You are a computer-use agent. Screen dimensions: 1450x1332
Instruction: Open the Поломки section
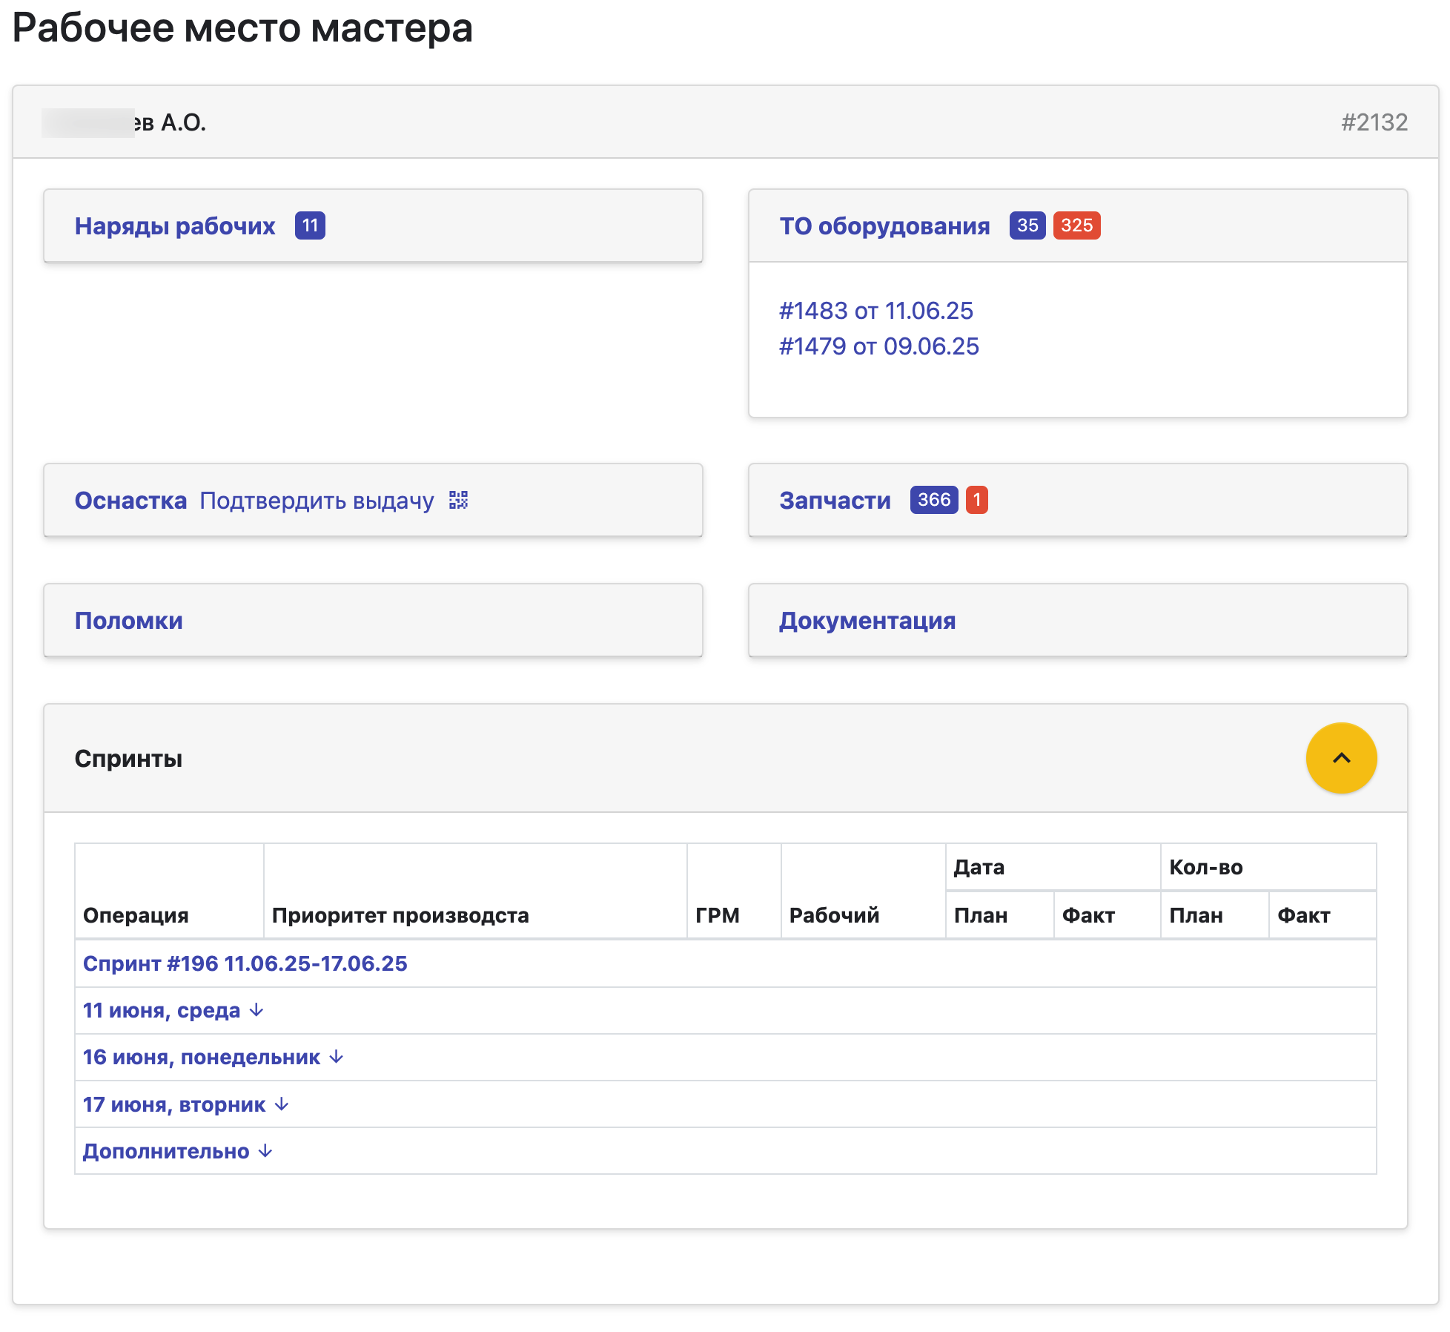coord(129,621)
